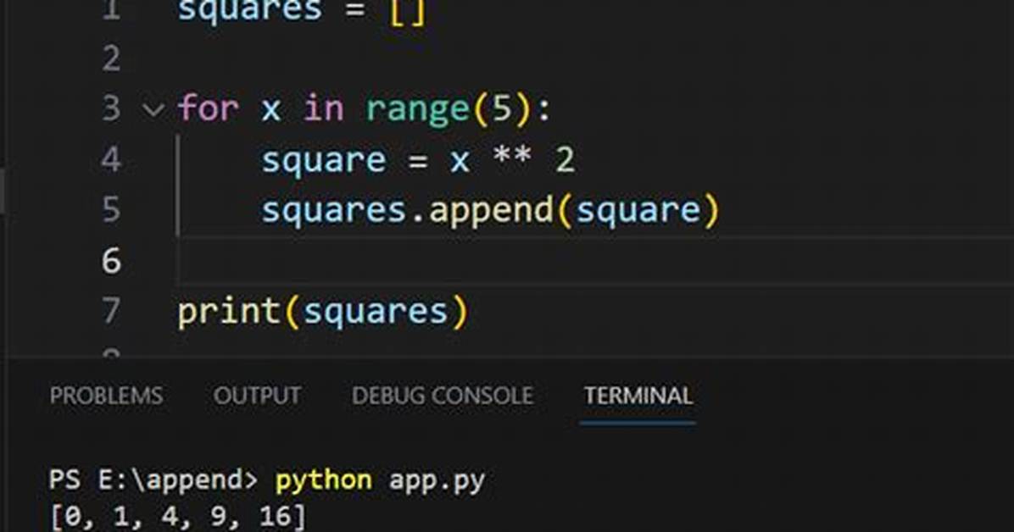The image size is (1014, 532).
Task: Open the OUTPUT tab
Action: point(257,396)
